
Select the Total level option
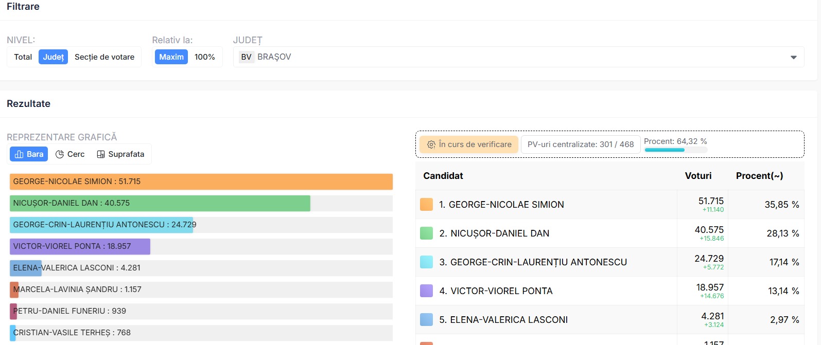point(23,57)
